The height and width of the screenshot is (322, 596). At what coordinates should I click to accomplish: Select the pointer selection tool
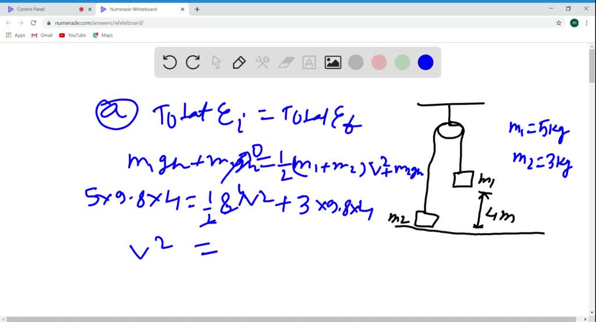pos(216,62)
